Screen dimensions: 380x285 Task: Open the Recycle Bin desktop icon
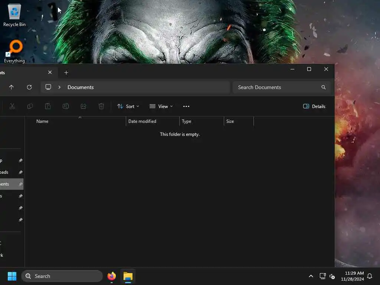click(x=14, y=15)
